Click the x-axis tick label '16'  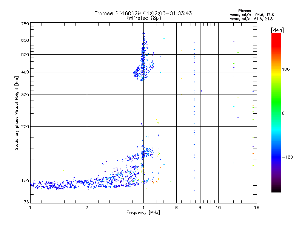257,208
